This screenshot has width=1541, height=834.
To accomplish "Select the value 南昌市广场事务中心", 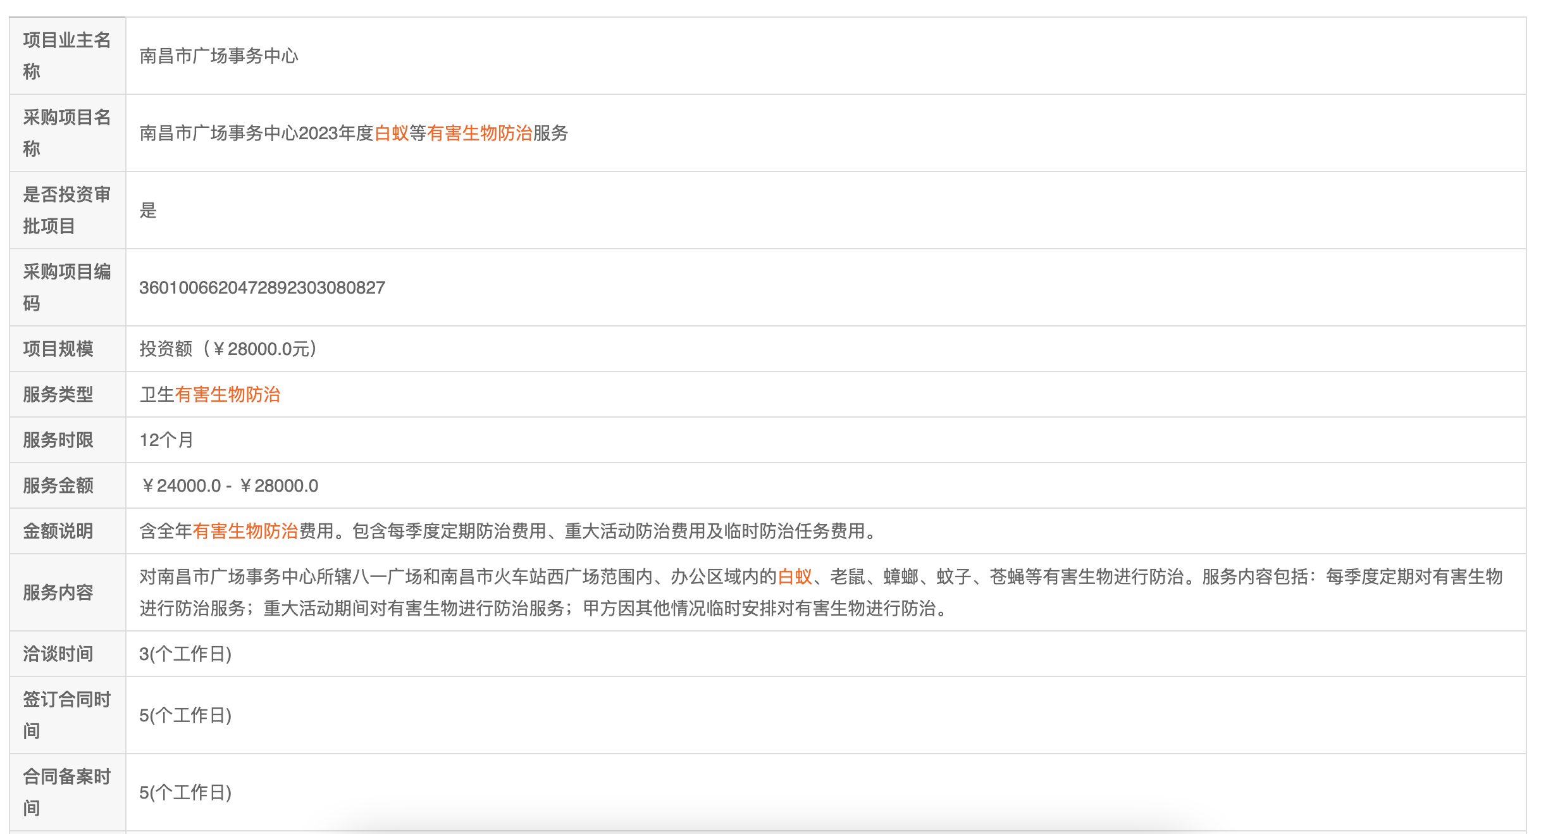I will tap(219, 56).
